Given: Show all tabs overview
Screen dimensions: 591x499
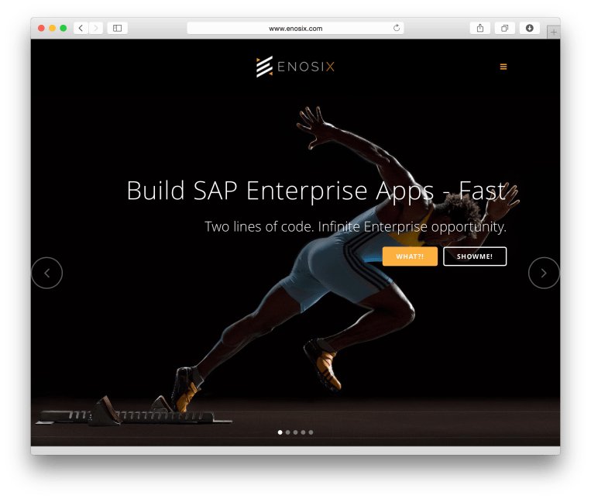Looking at the screenshot, I should point(504,28).
